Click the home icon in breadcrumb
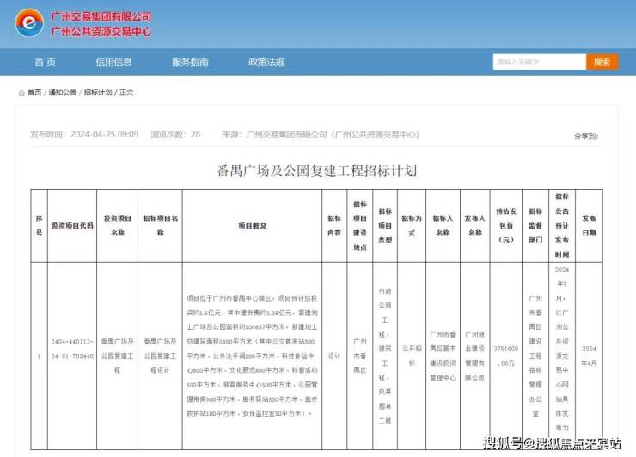The height and width of the screenshot is (457, 636). click(x=21, y=93)
